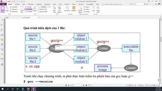
Task: Expand the Edit Object dropdown
Action: (62, 12)
